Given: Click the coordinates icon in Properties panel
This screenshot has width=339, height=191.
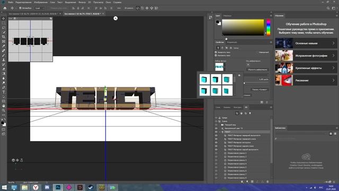Looking at the screenshot, I should coord(231,48).
